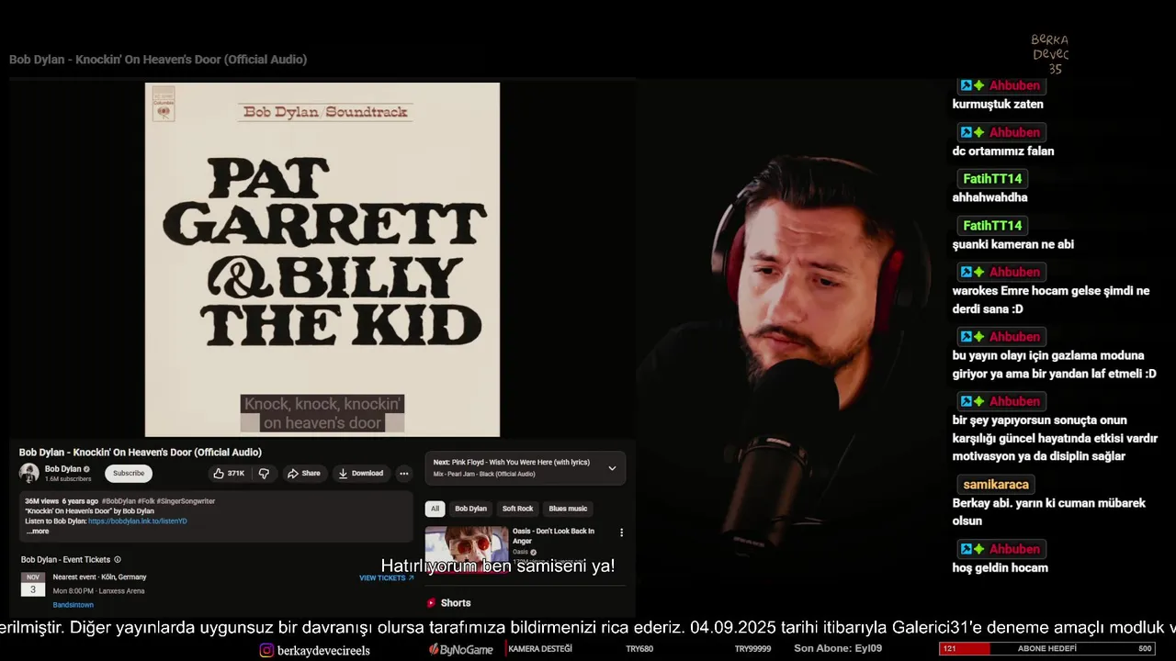Open the bobdylan.lnk.to/listenYD link
Viewport: 1176px width, 661px height.
coord(138,521)
